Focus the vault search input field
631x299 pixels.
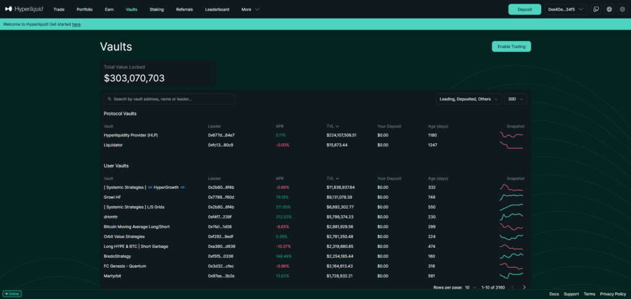[169, 99]
